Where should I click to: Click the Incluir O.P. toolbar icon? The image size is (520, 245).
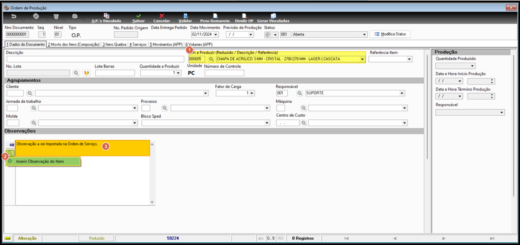tap(36, 16)
